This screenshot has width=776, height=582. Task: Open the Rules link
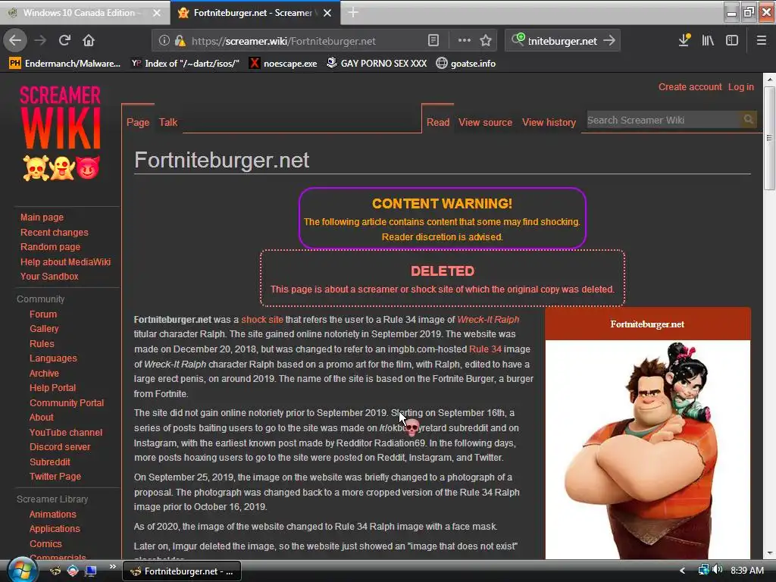click(x=42, y=343)
